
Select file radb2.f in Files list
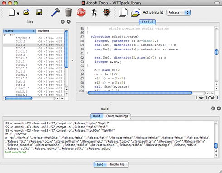(21, 91)
